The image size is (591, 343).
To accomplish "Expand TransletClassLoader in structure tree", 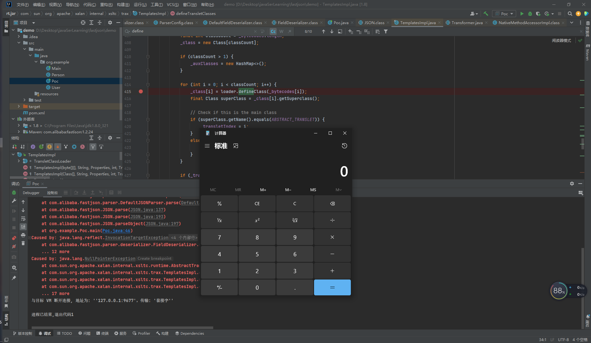I will 19,161.
